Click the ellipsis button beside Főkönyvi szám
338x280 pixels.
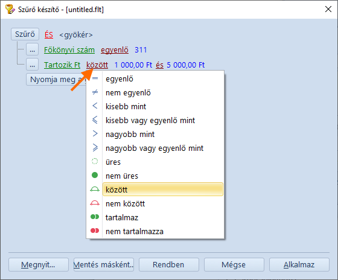tap(33, 49)
